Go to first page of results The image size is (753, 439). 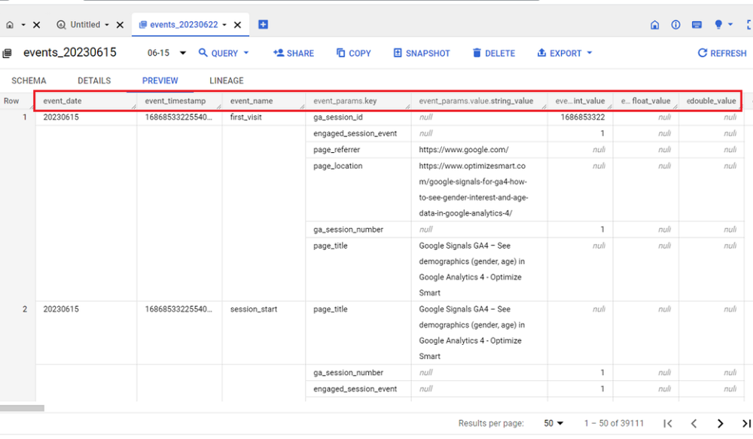point(667,424)
